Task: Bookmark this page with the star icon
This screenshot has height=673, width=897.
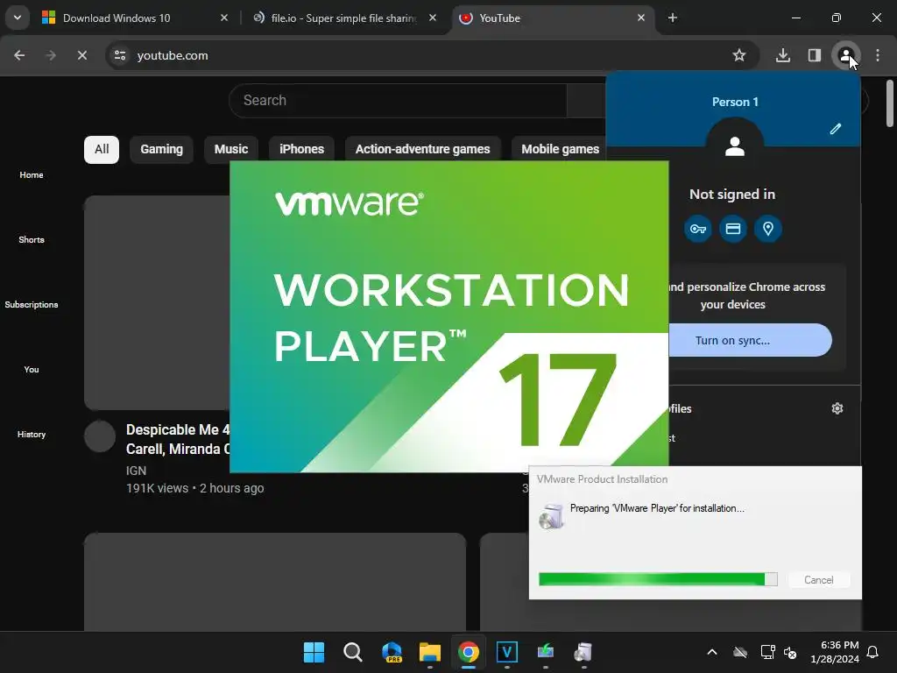Action: 739,55
